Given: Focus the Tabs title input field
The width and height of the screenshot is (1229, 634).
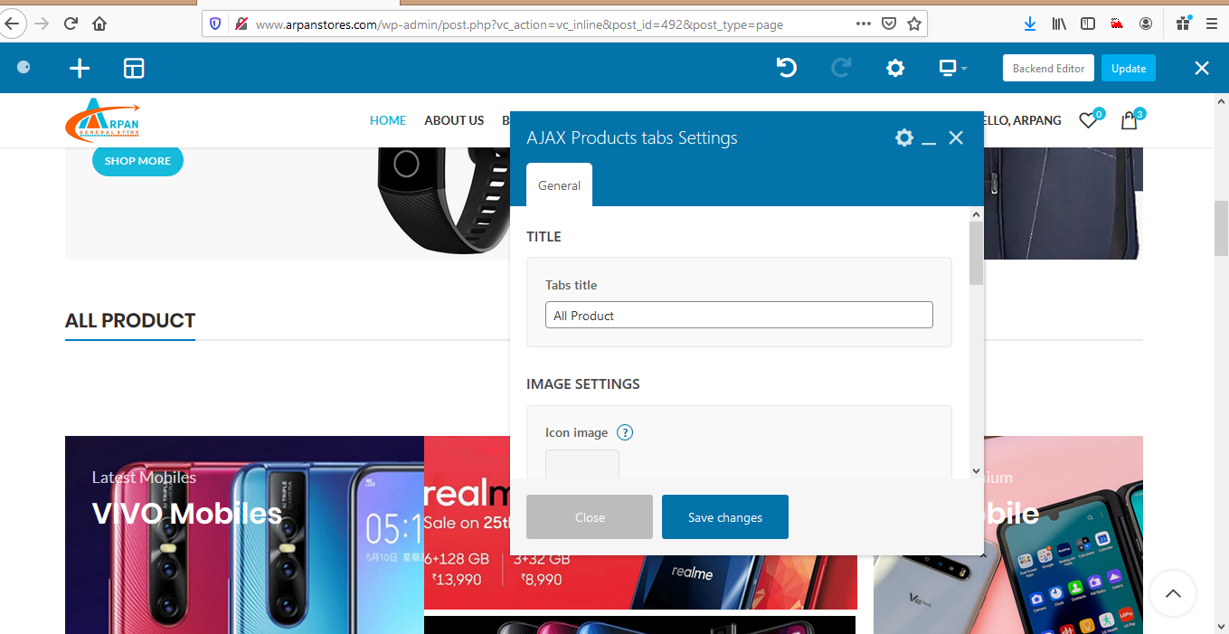Looking at the screenshot, I should [x=739, y=315].
